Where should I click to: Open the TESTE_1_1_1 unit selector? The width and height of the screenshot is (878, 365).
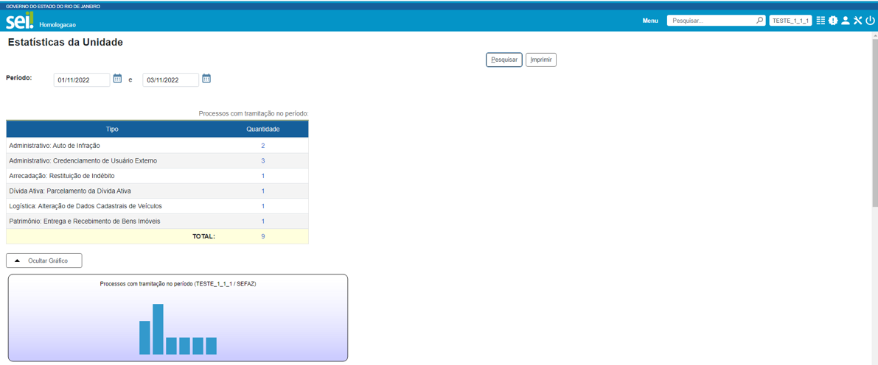(x=790, y=21)
